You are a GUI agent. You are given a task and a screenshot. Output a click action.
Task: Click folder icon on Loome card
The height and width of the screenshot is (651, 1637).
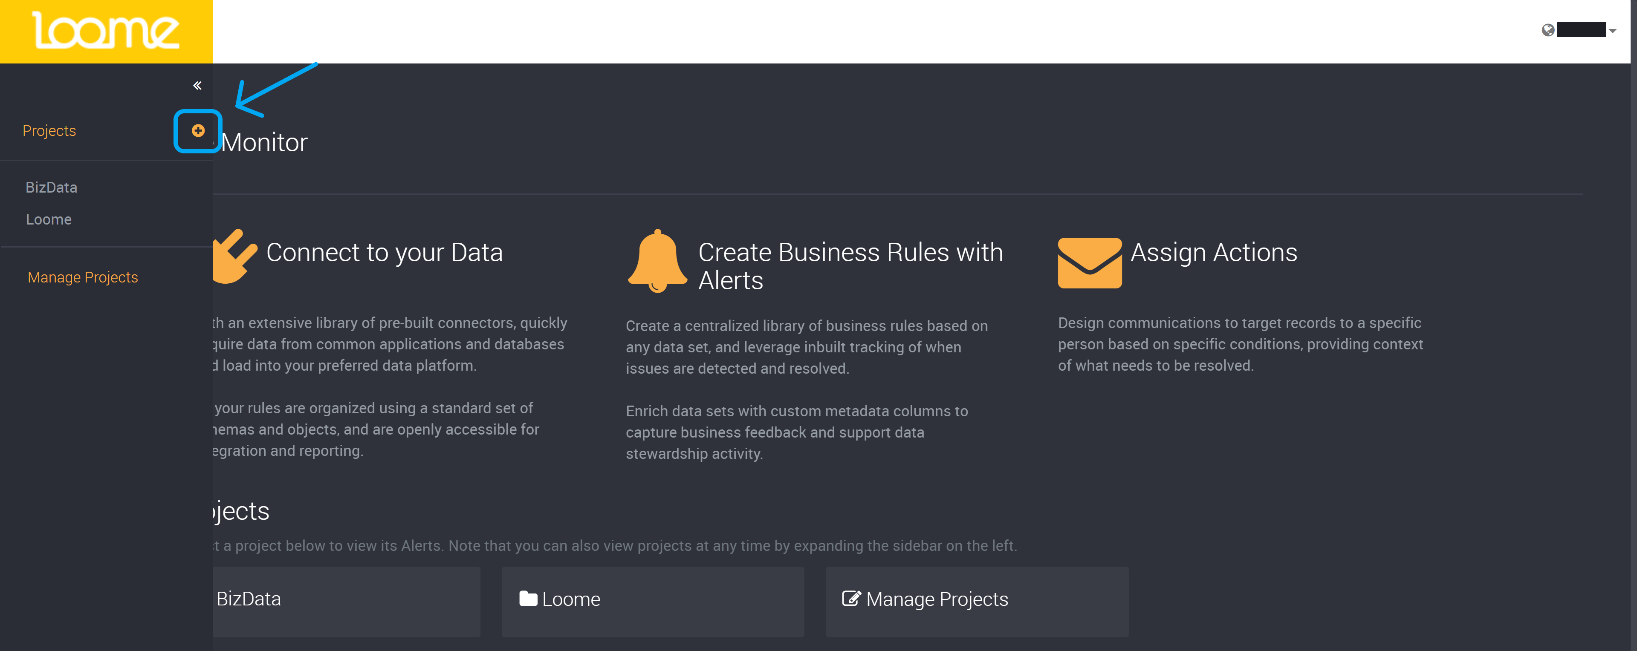pyautogui.click(x=528, y=598)
